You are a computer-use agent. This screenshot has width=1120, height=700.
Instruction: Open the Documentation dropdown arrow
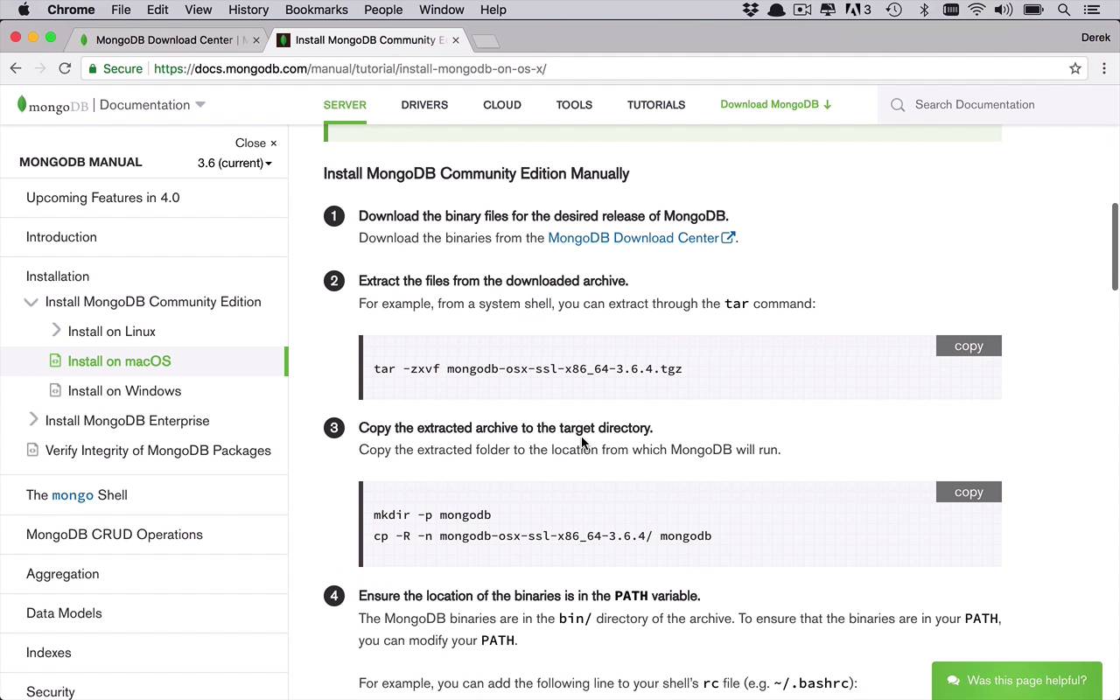coord(200,105)
